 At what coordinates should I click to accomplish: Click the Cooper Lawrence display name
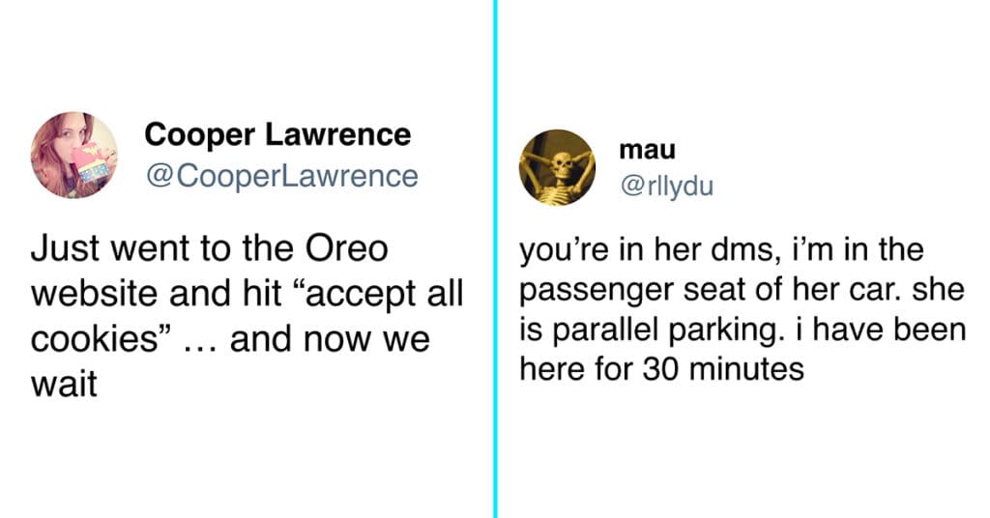277,134
